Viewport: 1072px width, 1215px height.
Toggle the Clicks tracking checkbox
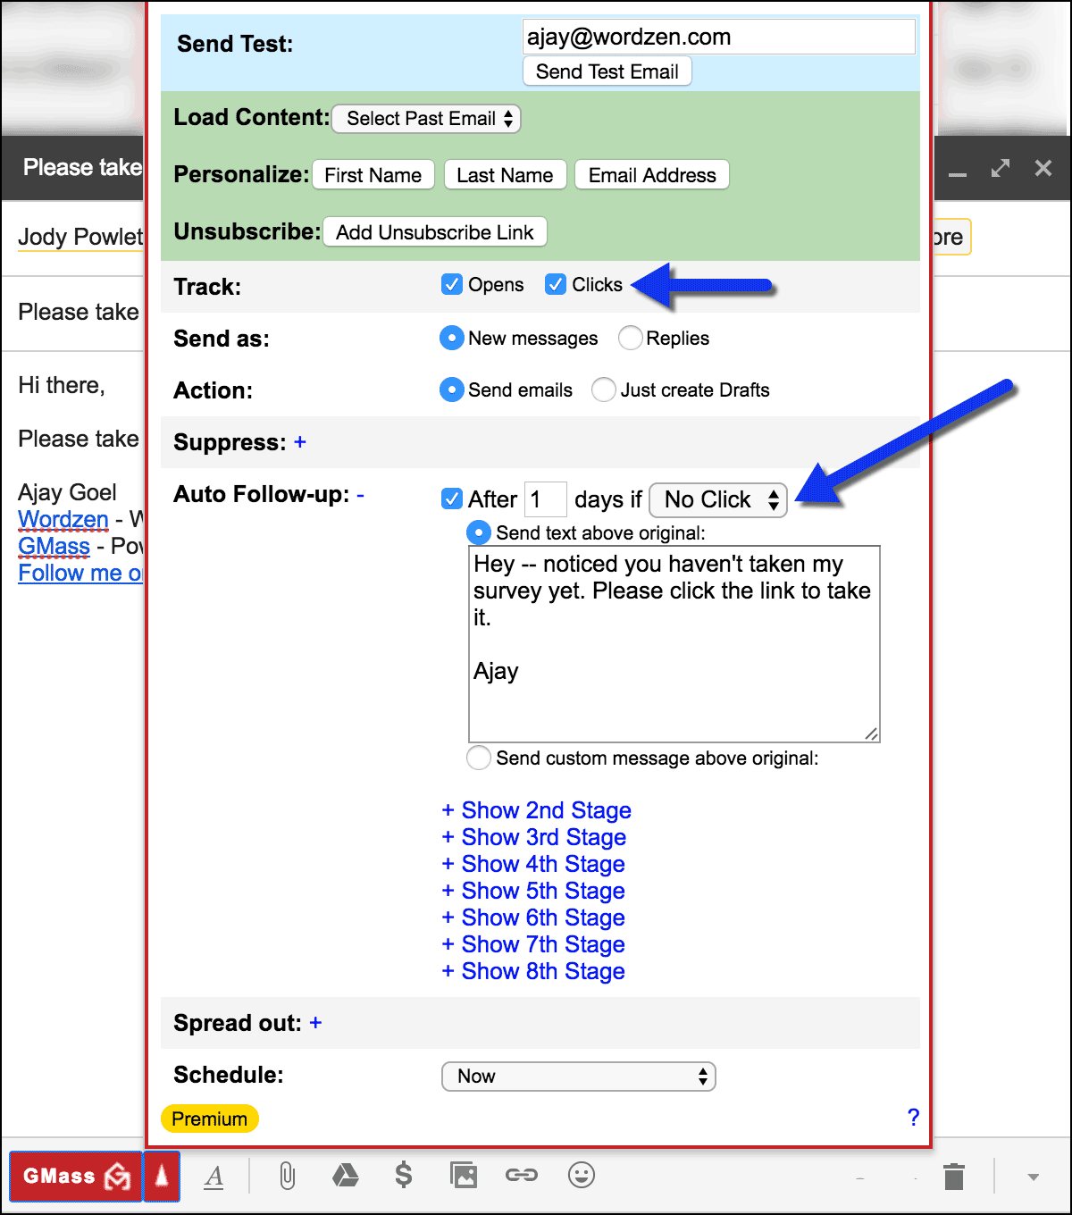556,285
